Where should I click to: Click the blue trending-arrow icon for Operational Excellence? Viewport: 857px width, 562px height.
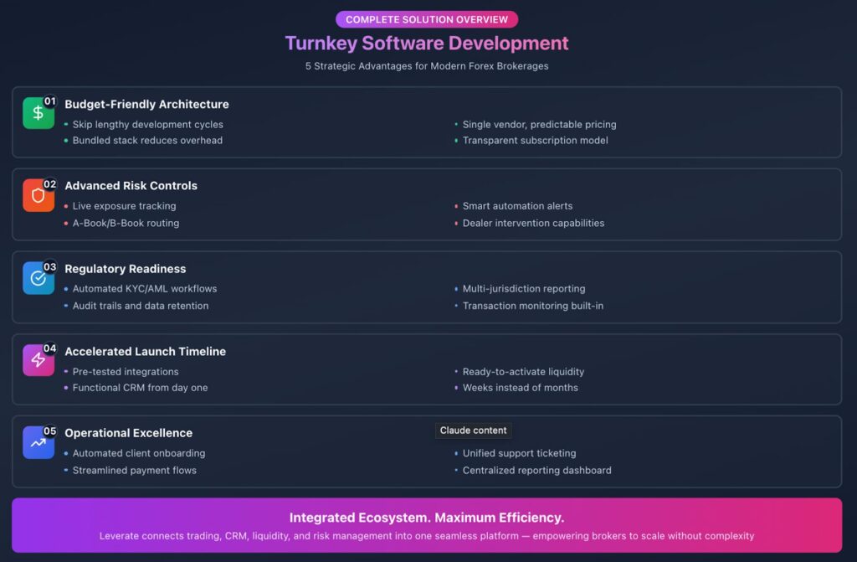click(x=37, y=441)
